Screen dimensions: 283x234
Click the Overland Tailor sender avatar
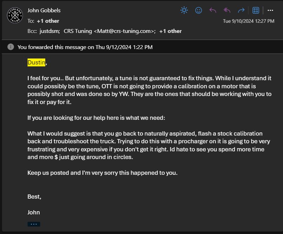(x=15, y=15)
